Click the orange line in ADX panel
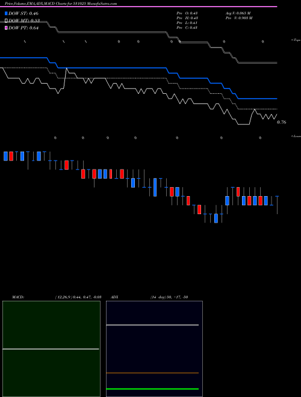The image size is (301, 397). [x=152, y=373]
